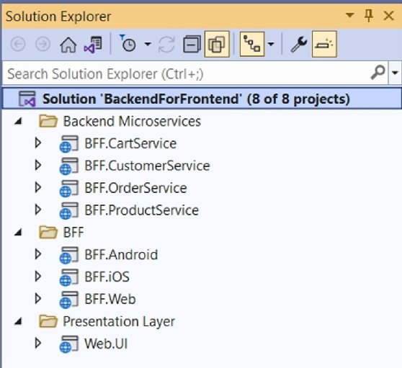Expand the BFF.iOS project
Viewport: 402px width, 368px height.
point(38,277)
